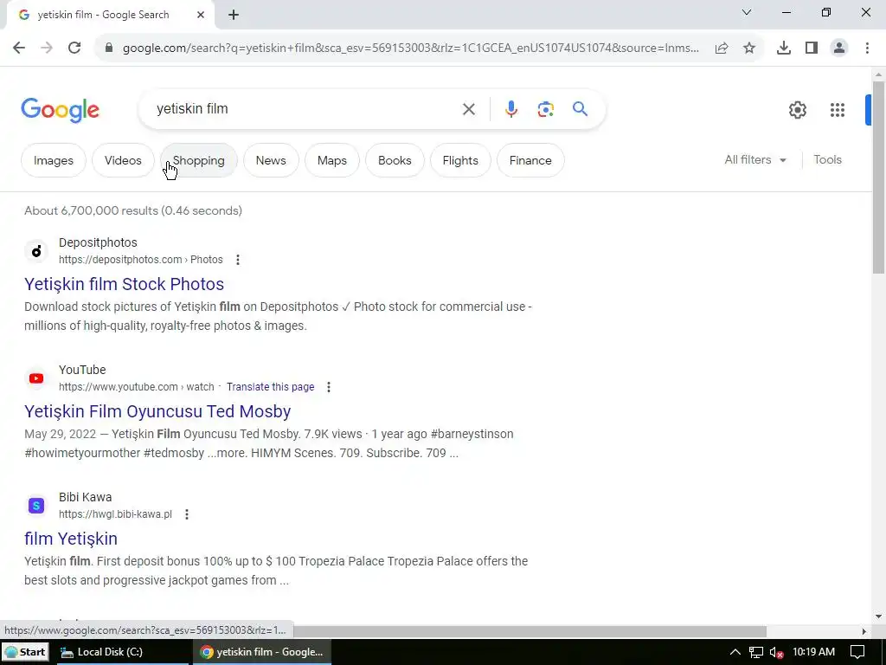Click the Bibi Kawa favicon
The width and height of the screenshot is (886, 665).
coord(36,505)
